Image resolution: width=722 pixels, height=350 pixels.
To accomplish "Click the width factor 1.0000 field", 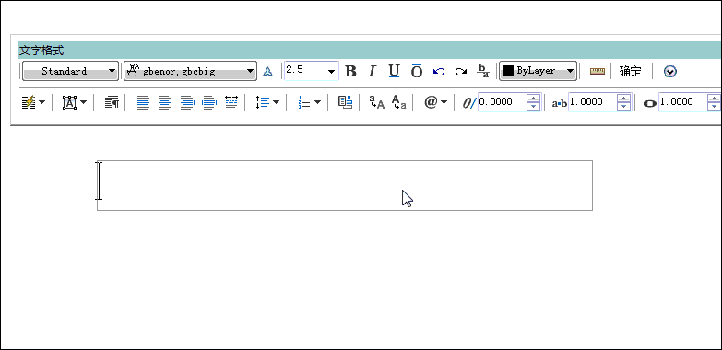I will click(682, 102).
